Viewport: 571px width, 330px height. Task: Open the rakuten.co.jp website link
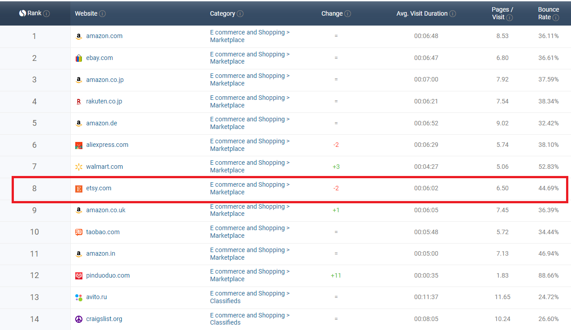point(104,101)
